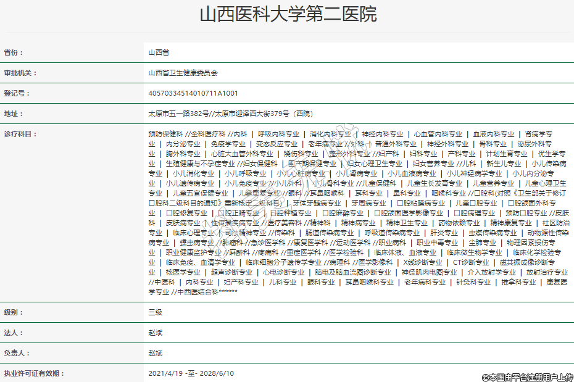Click the value 山西省卫生健康委员会
574x382 pixels.
coord(183,73)
